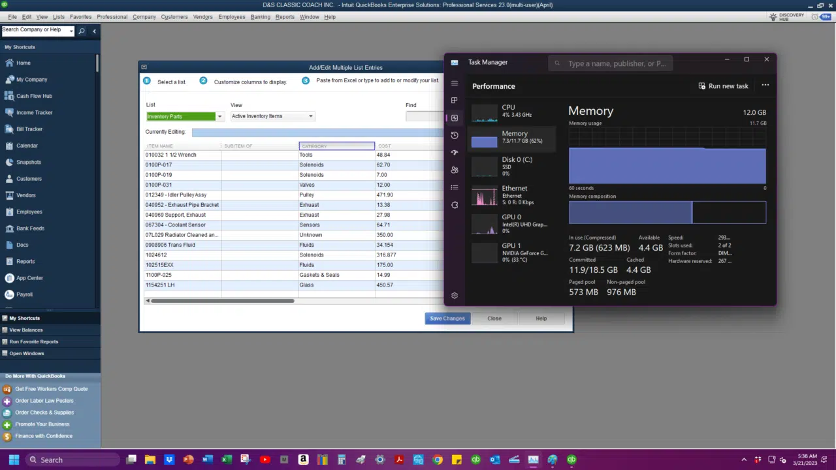Image resolution: width=836 pixels, height=470 pixels.
Task: Open Vendors shortcut in sidebar
Action: click(x=26, y=195)
